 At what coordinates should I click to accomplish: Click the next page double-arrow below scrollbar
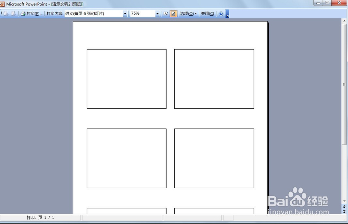pyautogui.click(x=344, y=211)
